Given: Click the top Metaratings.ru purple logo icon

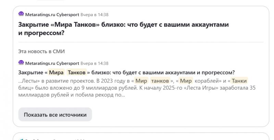Looking at the screenshot, I should [x=21, y=14].
